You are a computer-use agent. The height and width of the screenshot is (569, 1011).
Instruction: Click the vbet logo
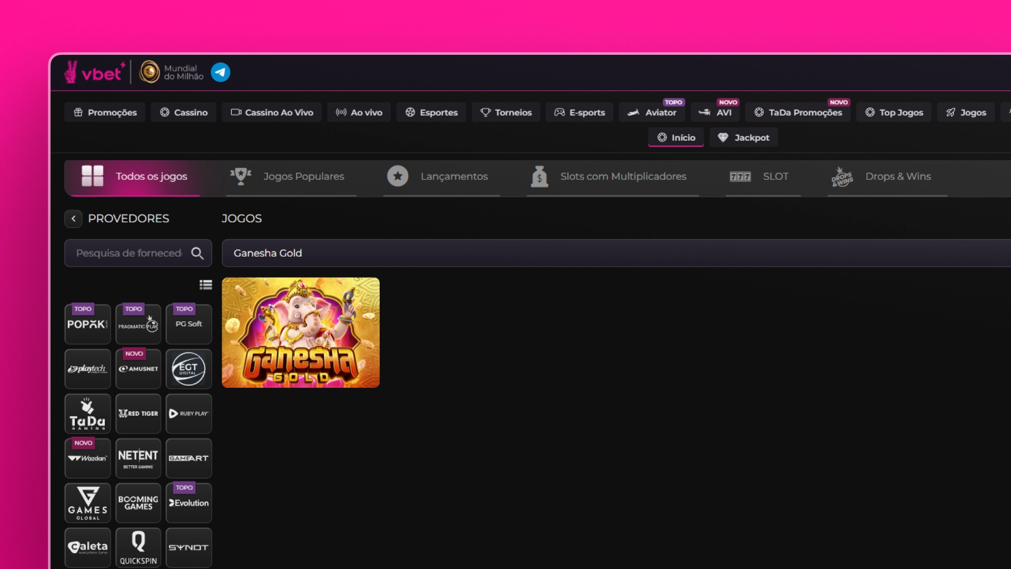(94, 72)
